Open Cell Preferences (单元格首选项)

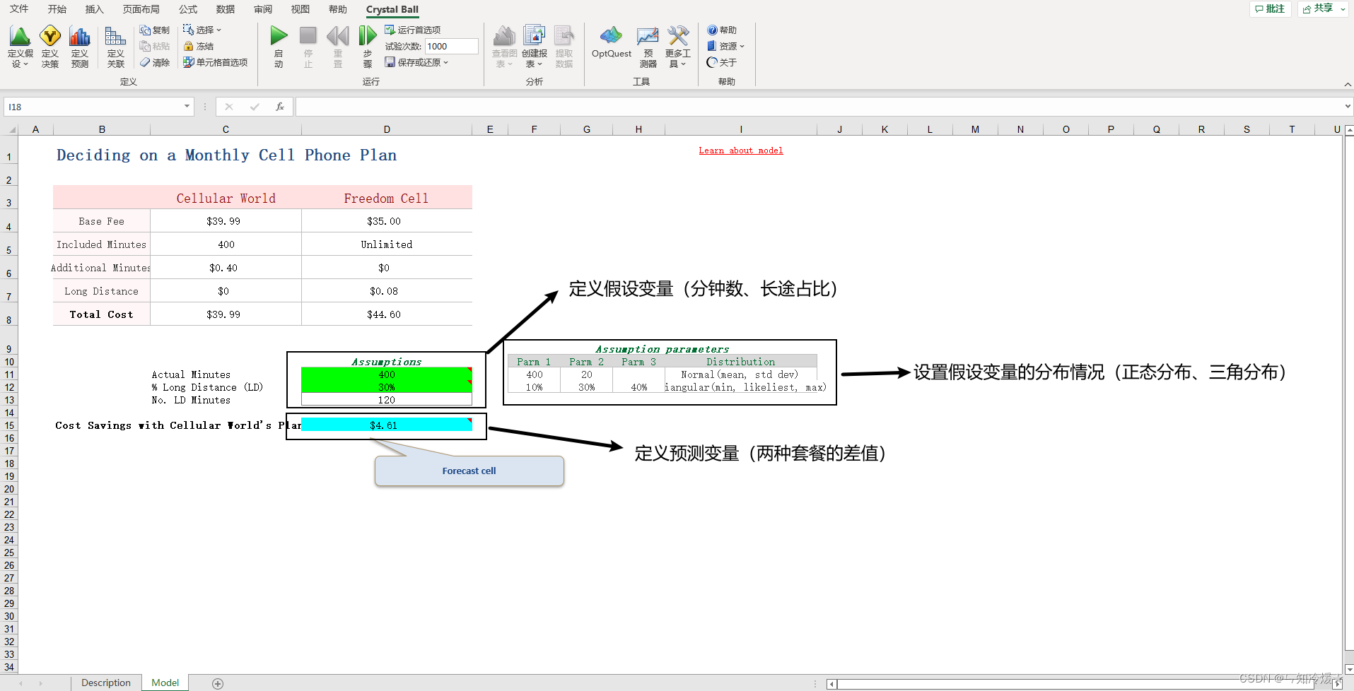point(215,62)
